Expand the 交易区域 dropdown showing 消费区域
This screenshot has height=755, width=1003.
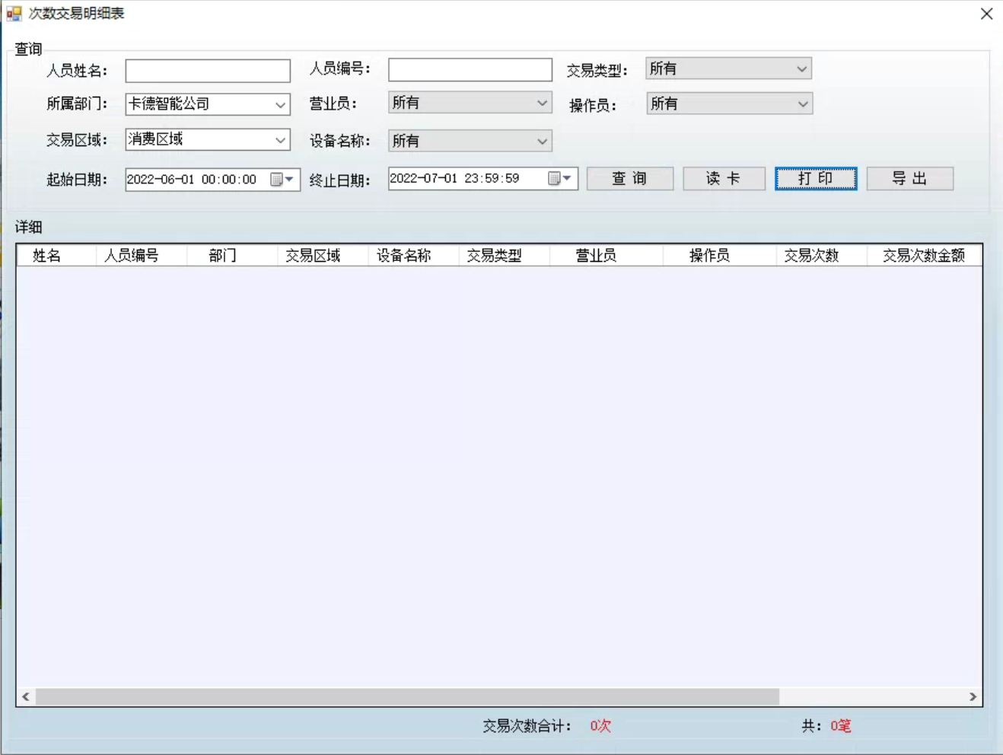208,139
